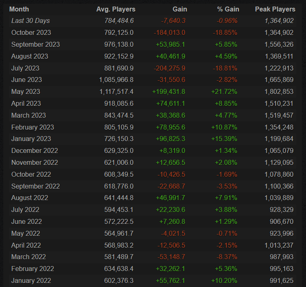
Task: Click the peak players value 906,670
Action: pyautogui.click(x=282, y=222)
